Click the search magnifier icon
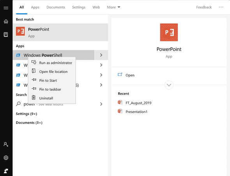Viewport: 230px width, 176px height. [18, 104]
